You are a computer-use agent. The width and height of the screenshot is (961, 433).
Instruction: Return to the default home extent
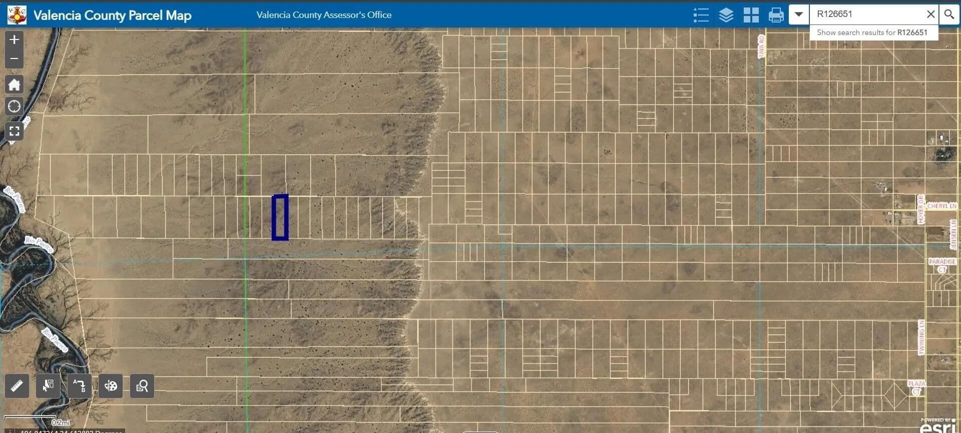pyautogui.click(x=14, y=84)
